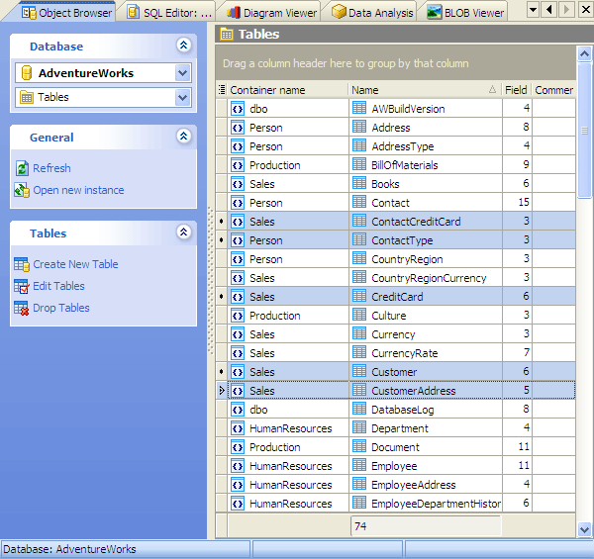Click row indicator of AWBuildVersion row
Viewport: 594px width, 559px height.
coord(222,109)
